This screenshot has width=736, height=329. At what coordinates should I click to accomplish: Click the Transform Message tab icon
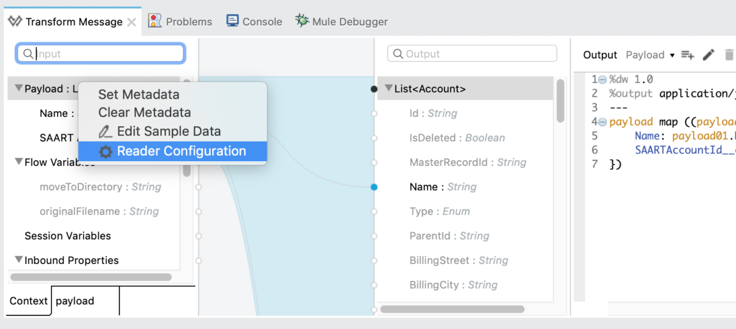15,22
